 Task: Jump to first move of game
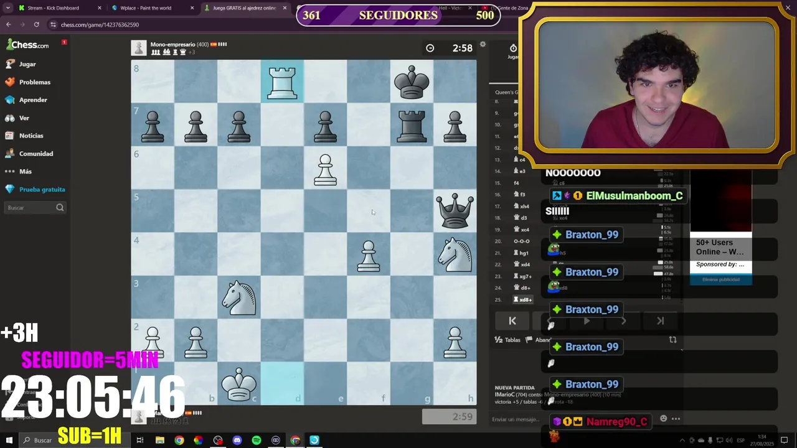pos(512,321)
